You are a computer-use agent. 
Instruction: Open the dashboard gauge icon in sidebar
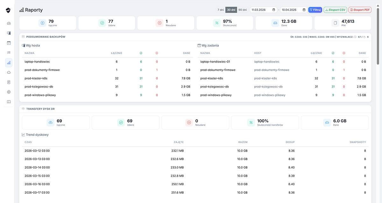tap(9, 23)
